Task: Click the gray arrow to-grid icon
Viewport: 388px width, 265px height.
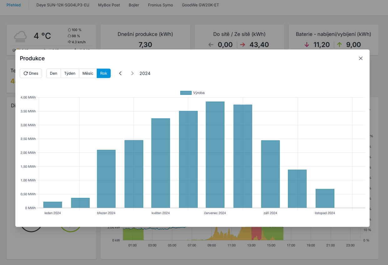Action: point(211,45)
